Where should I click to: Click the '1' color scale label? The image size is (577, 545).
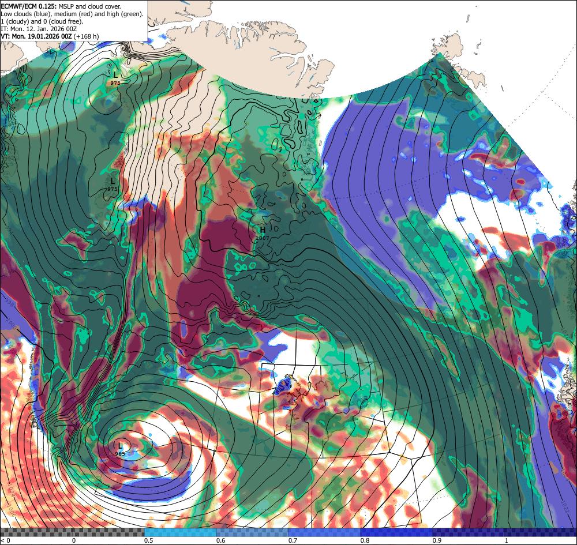[507, 540]
